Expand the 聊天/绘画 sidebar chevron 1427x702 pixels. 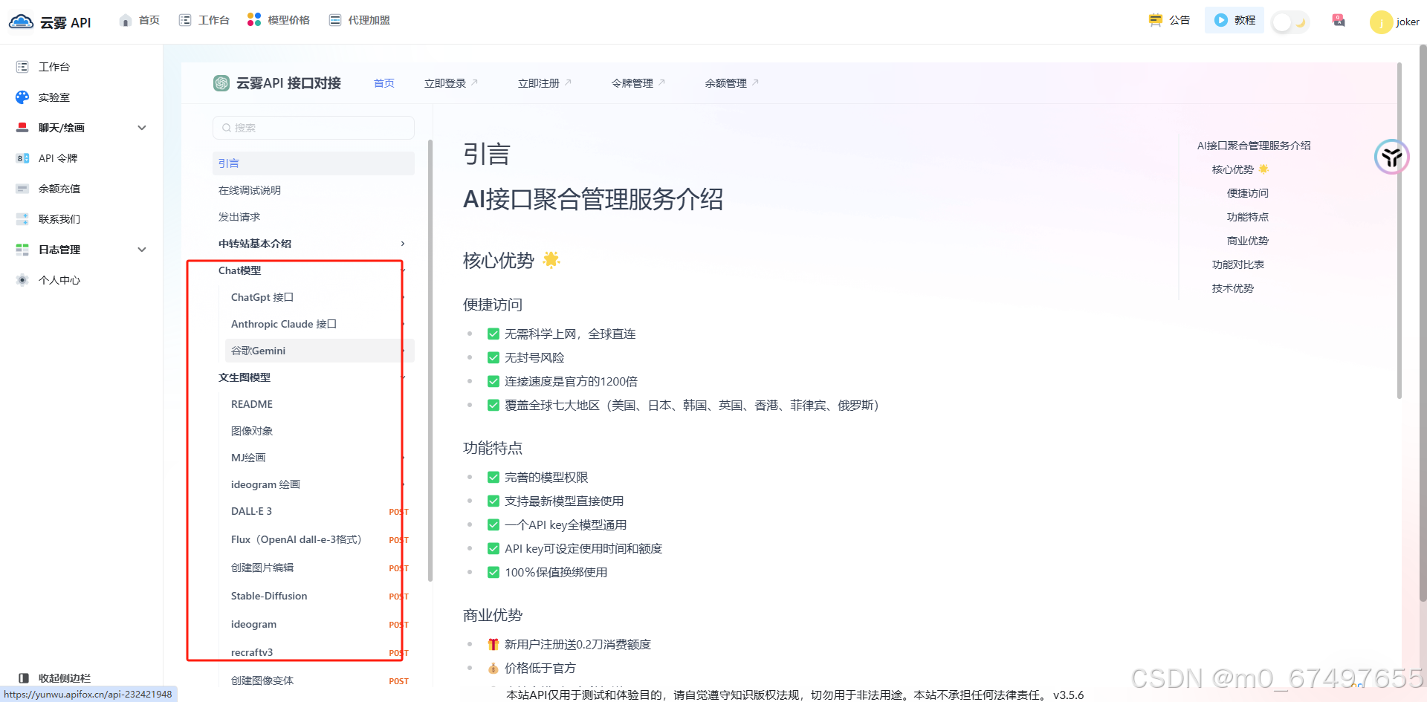click(142, 128)
